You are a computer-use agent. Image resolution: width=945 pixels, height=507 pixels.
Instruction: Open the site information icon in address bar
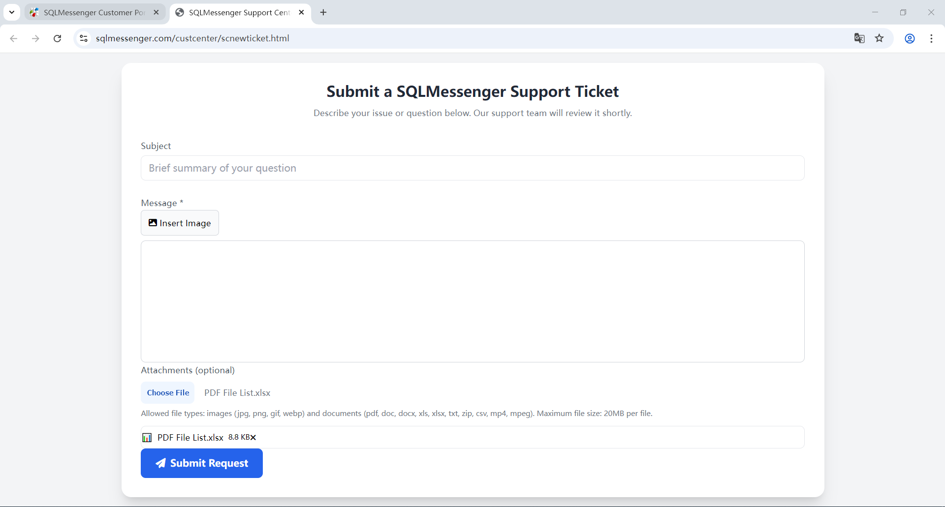(x=84, y=38)
